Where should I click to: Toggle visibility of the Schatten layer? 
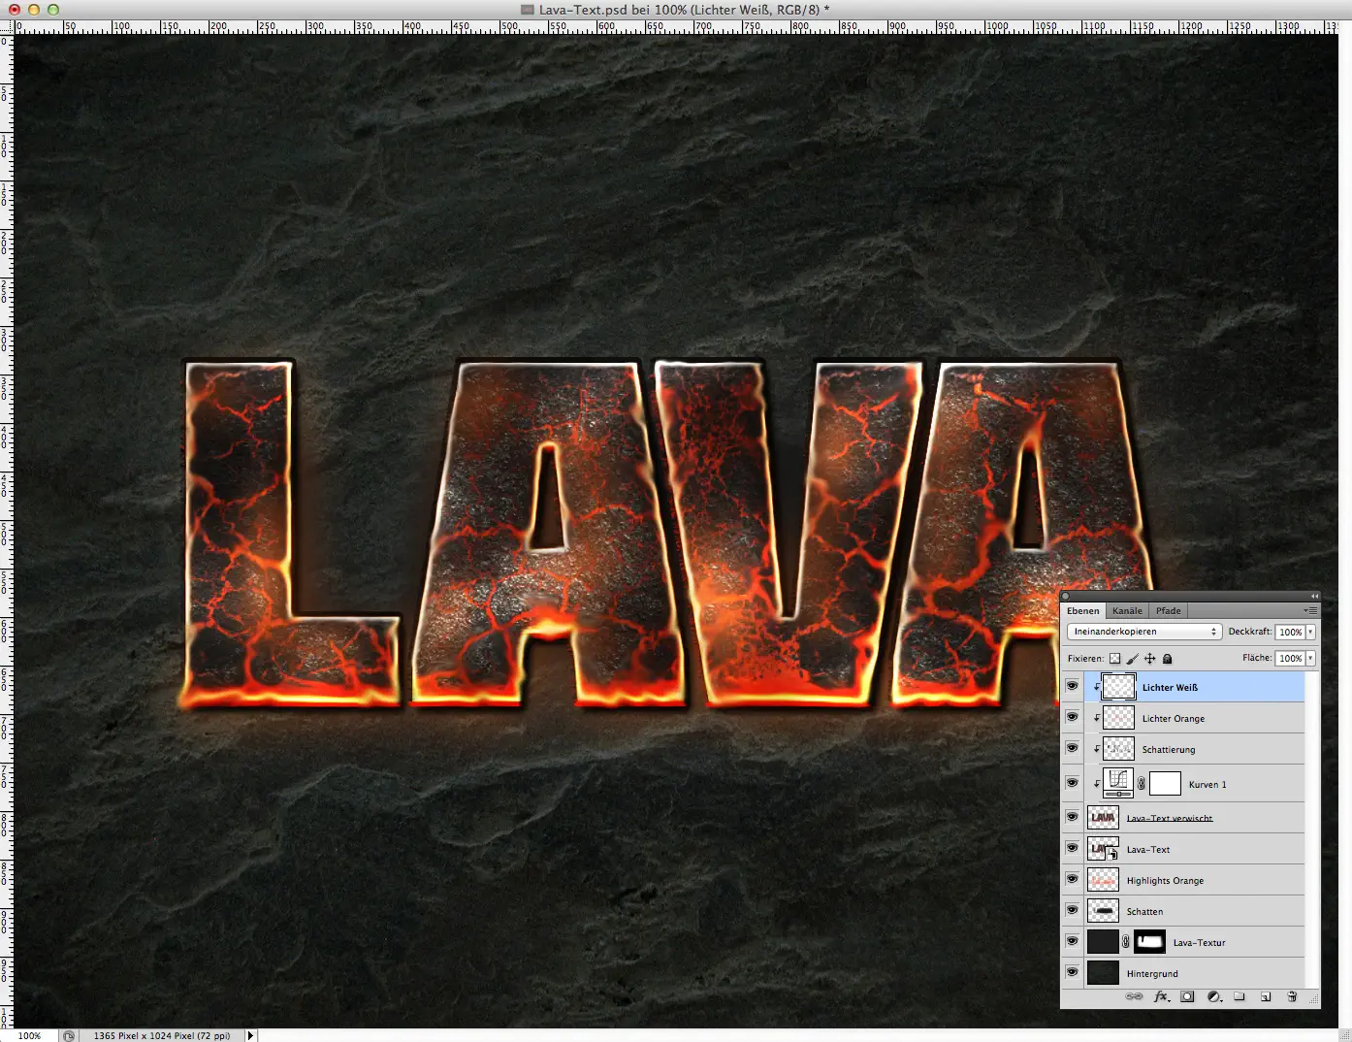pos(1073,910)
